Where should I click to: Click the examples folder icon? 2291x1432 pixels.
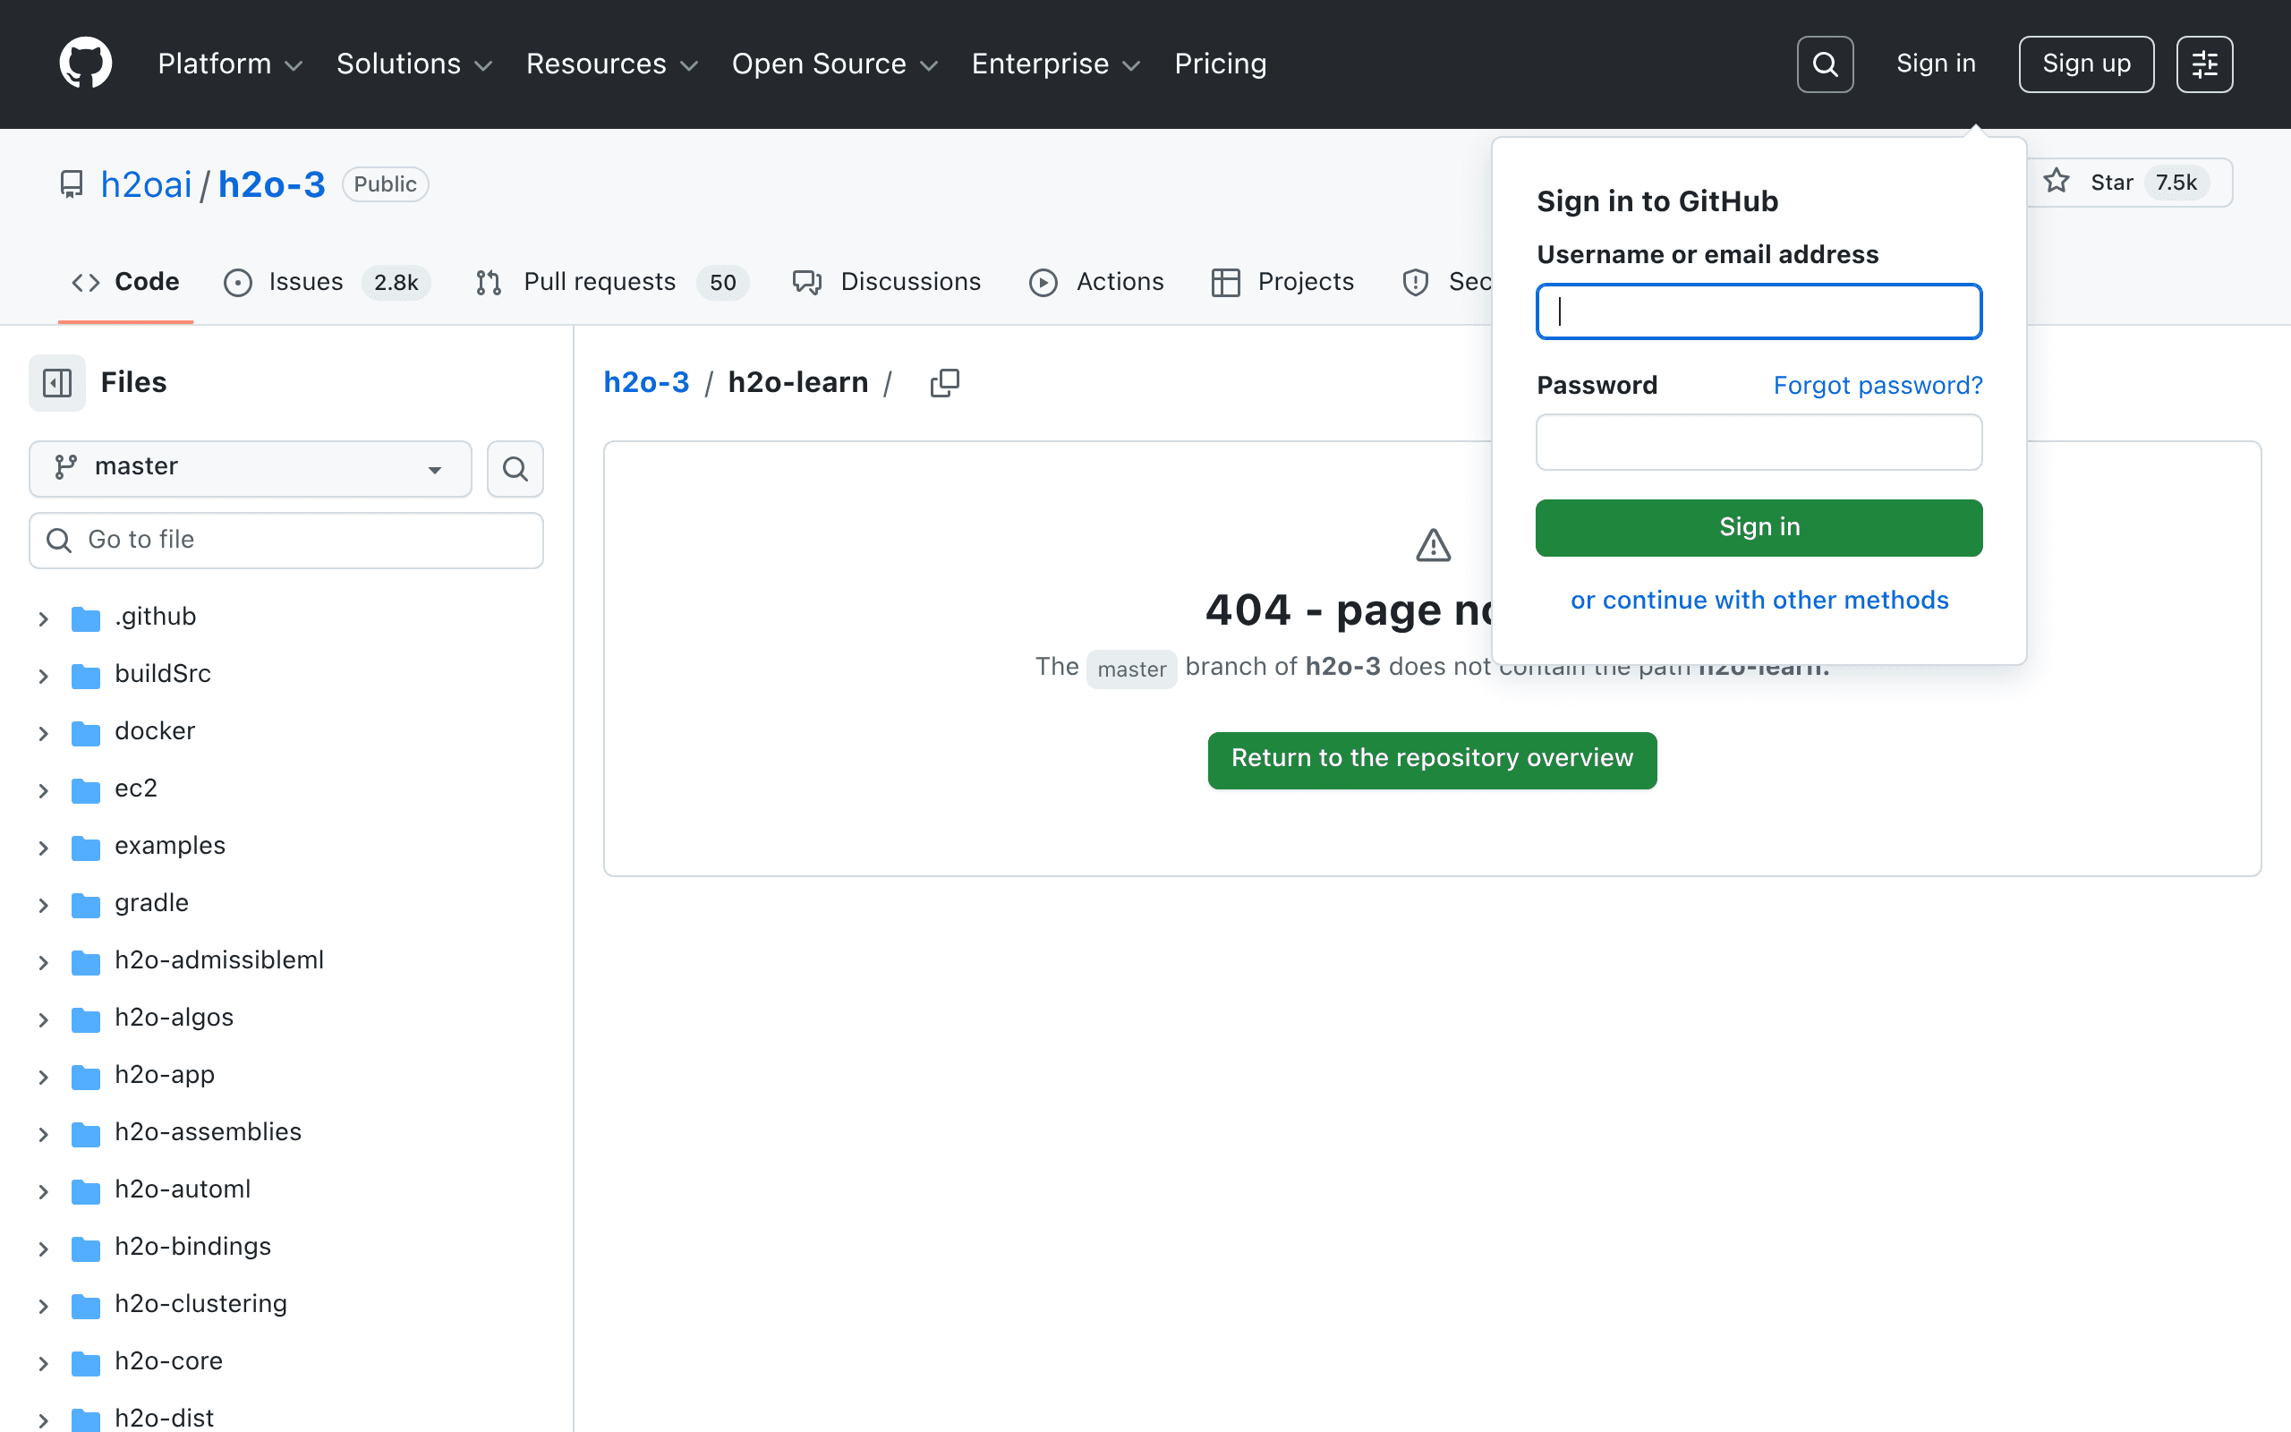pos(85,848)
